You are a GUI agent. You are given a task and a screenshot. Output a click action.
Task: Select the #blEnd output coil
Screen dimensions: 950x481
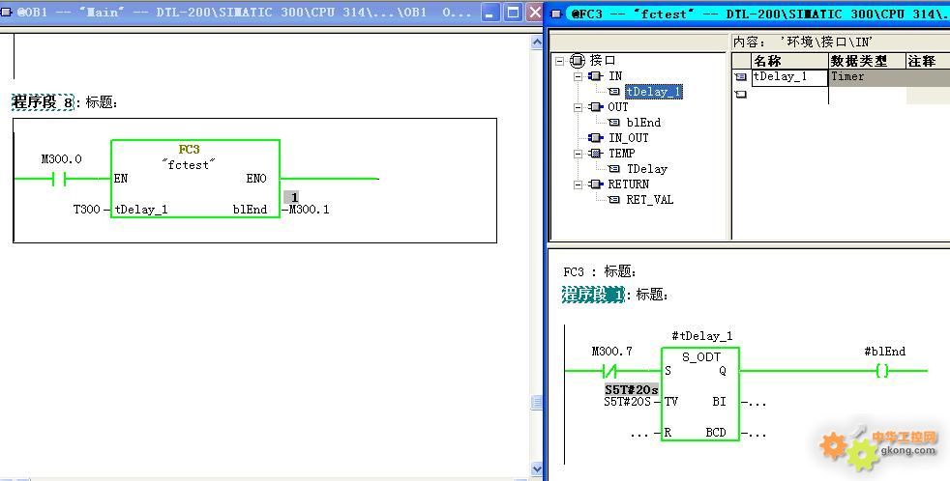(881, 370)
